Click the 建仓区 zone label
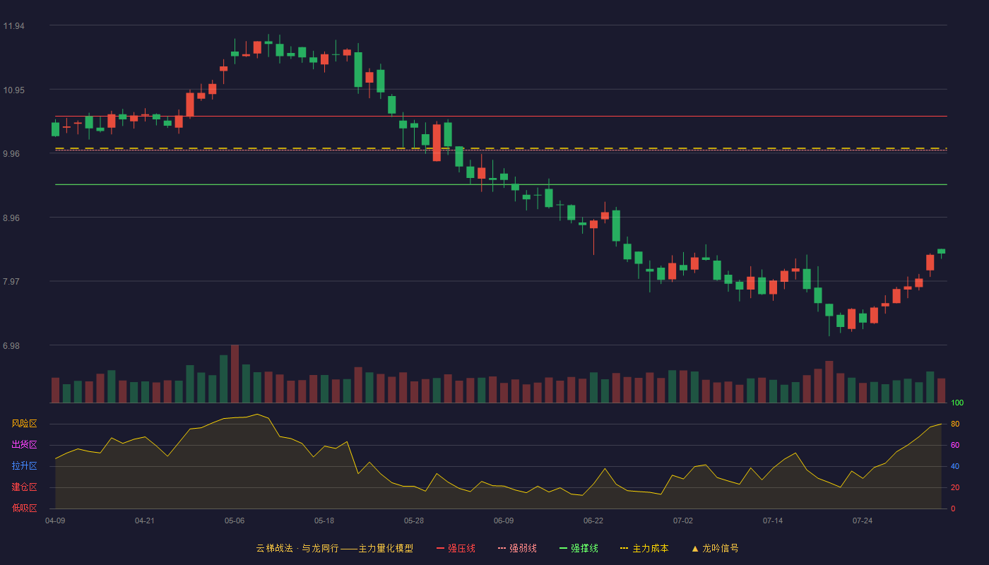The image size is (989, 565). coord(24,487)
